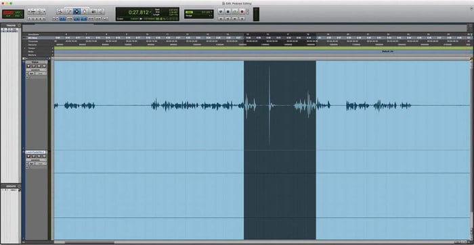Toggle the Zoom Toggle button below the tools
Viewport: 474px width, 245px height.
click(56, 19)
